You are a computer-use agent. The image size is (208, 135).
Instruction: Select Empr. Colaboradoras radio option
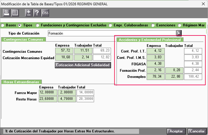110,25
